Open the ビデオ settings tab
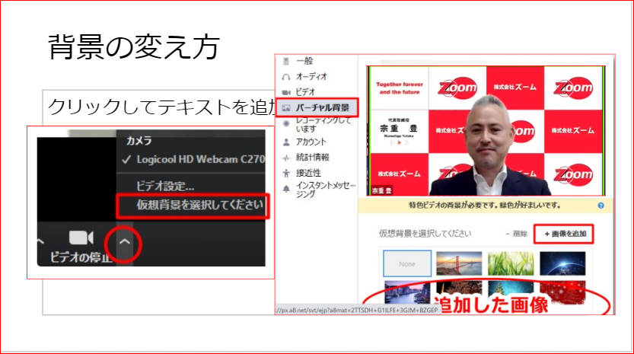Screen dimensions: 634x354 pos(305,92)
